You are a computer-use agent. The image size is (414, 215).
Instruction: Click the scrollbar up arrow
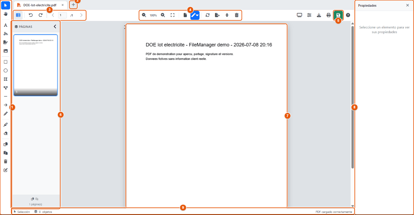click(353, 23)
